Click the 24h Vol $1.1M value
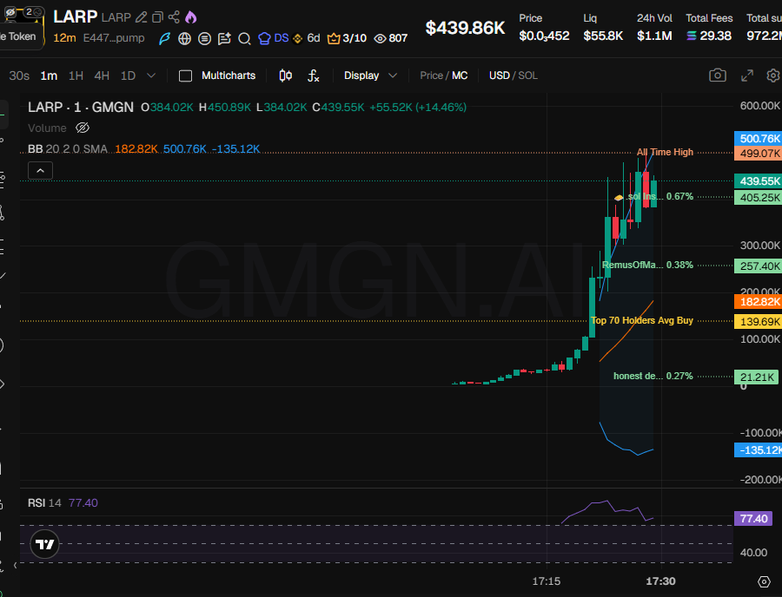 pos(654,36)
